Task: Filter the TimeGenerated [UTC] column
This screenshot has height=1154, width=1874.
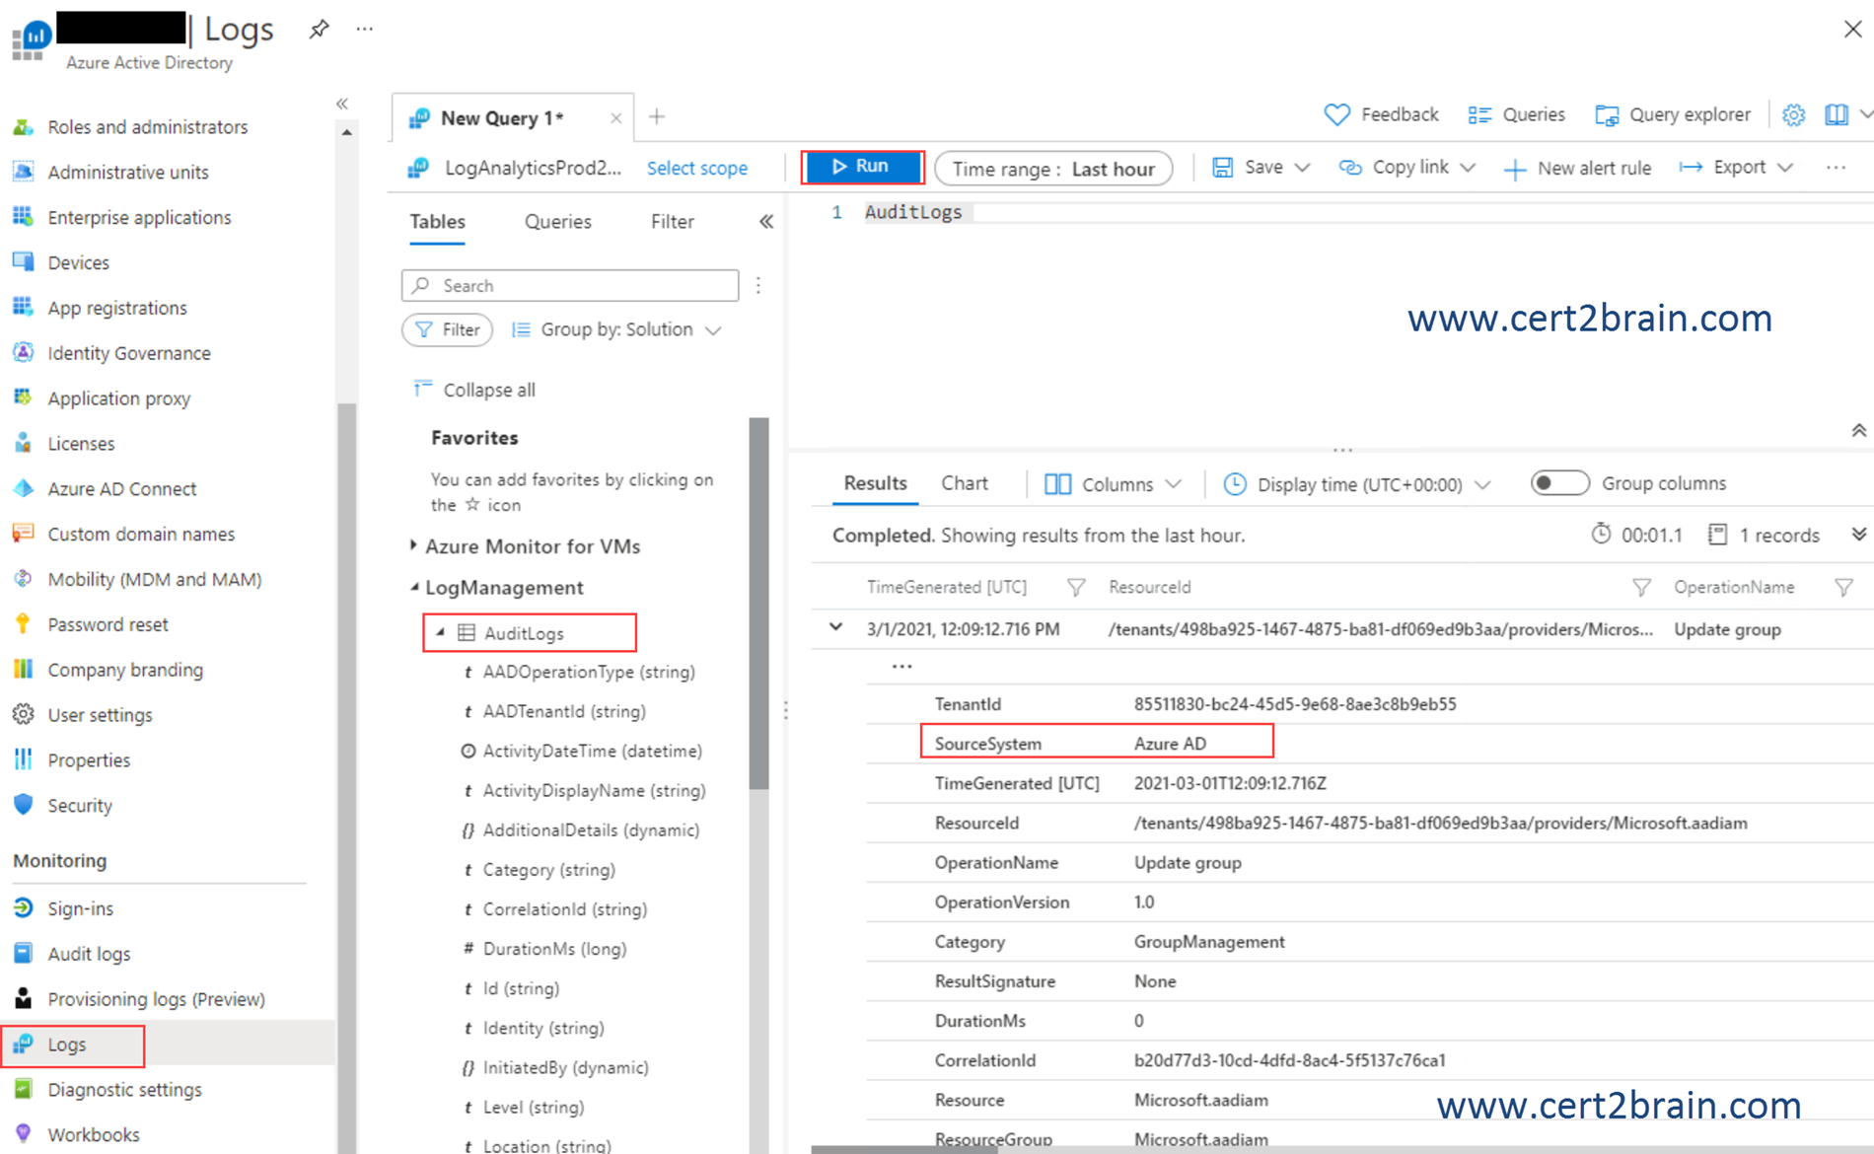Action: (1076, 588)
